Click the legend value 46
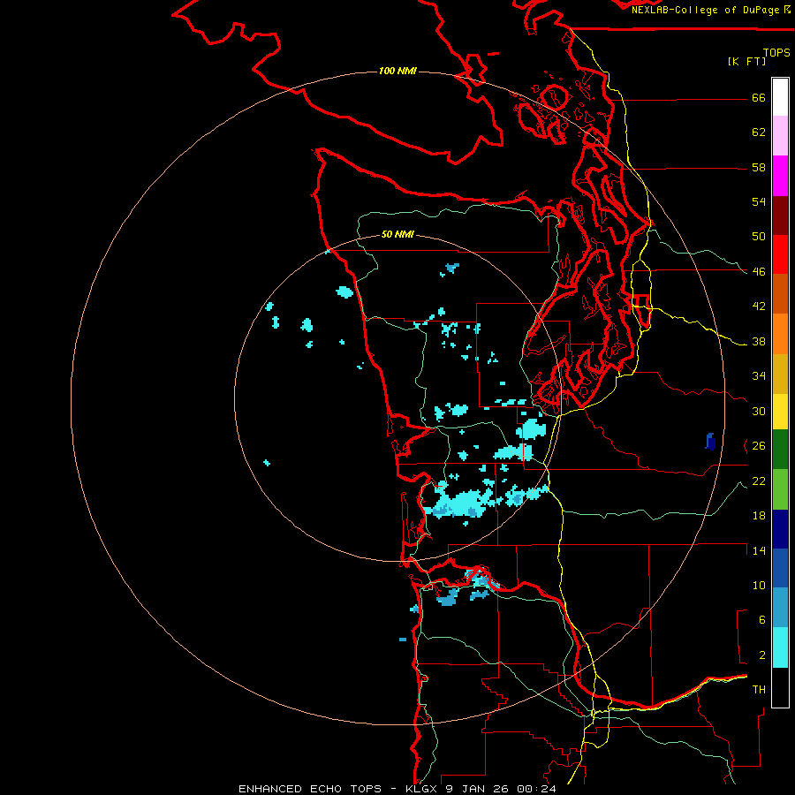This screenshot has width=795, height=795. (759, 272)
